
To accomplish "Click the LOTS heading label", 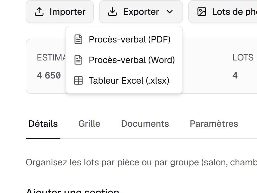I will pos(243,58).
